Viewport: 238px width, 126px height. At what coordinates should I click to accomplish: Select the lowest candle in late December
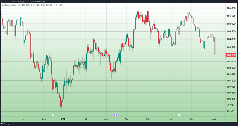(61, 102)
